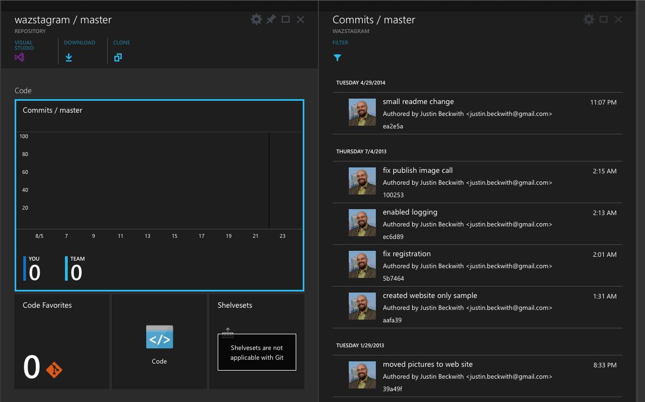Click commit hash 100253
This screenshot has height=402, width=645.
[x=393, y=195]
